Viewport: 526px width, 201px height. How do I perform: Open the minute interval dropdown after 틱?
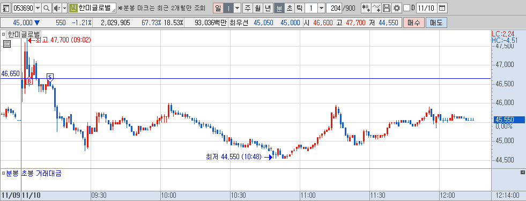321,8
